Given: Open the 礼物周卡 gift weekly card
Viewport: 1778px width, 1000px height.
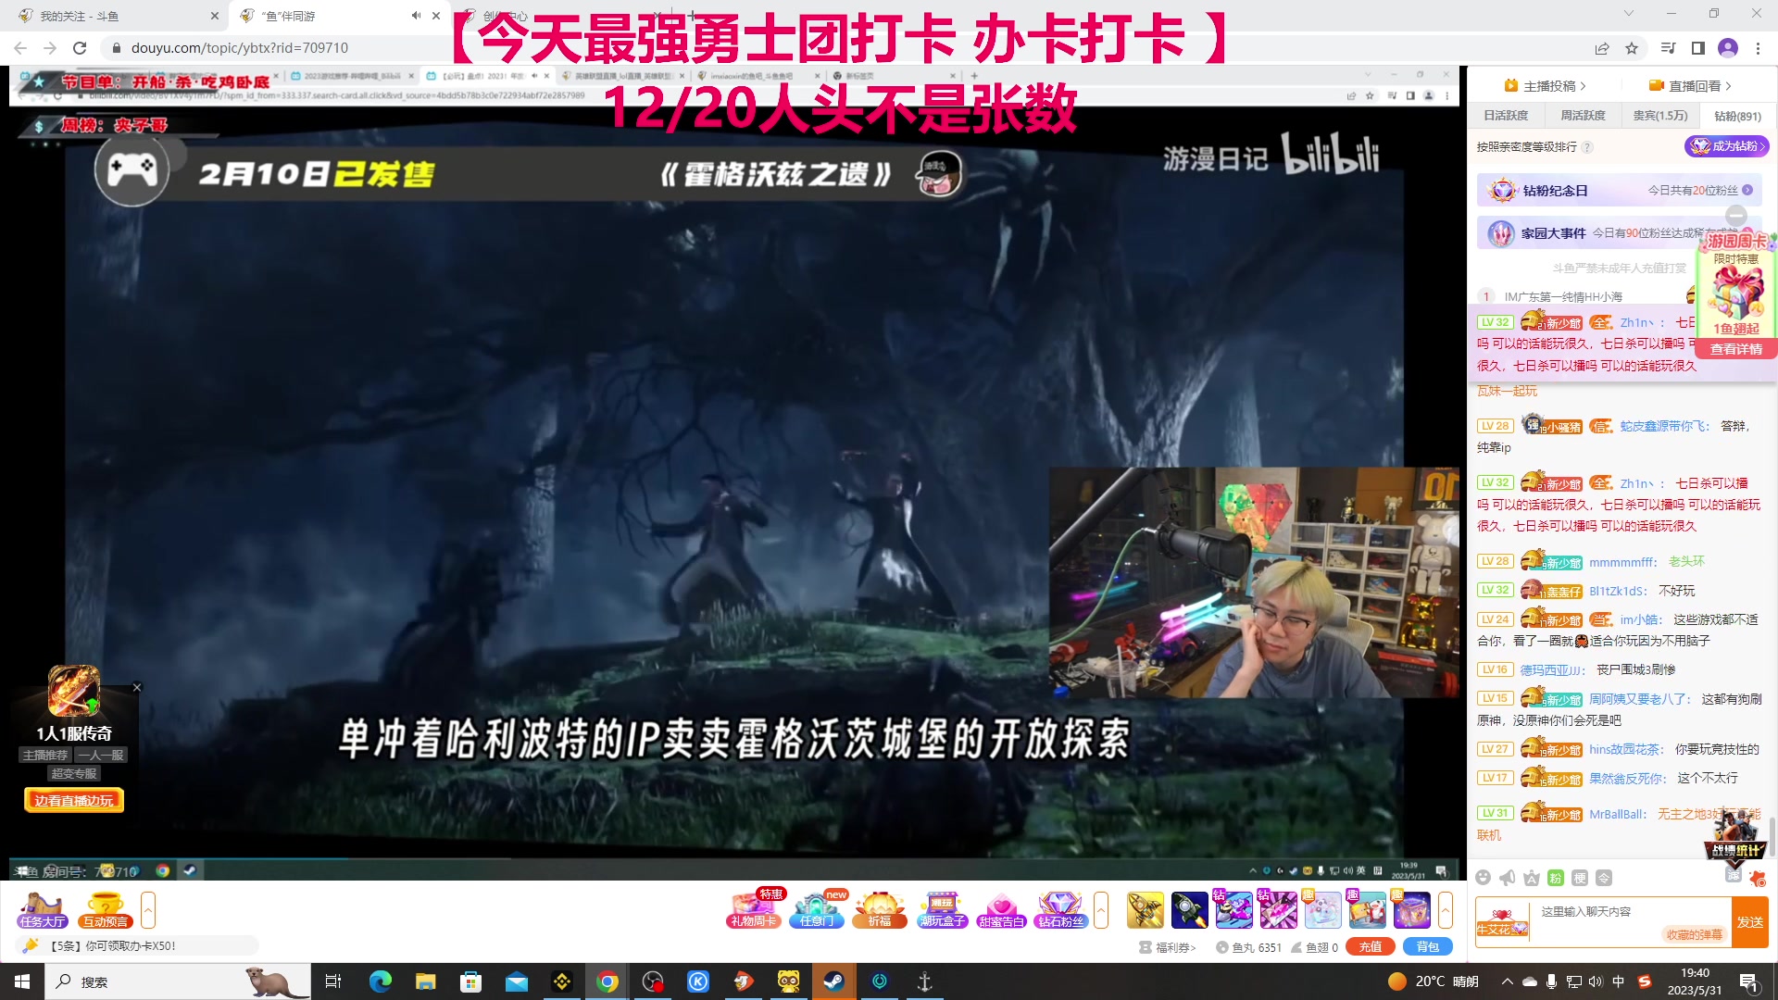Looking at the screenshot, I should point(754,909).
